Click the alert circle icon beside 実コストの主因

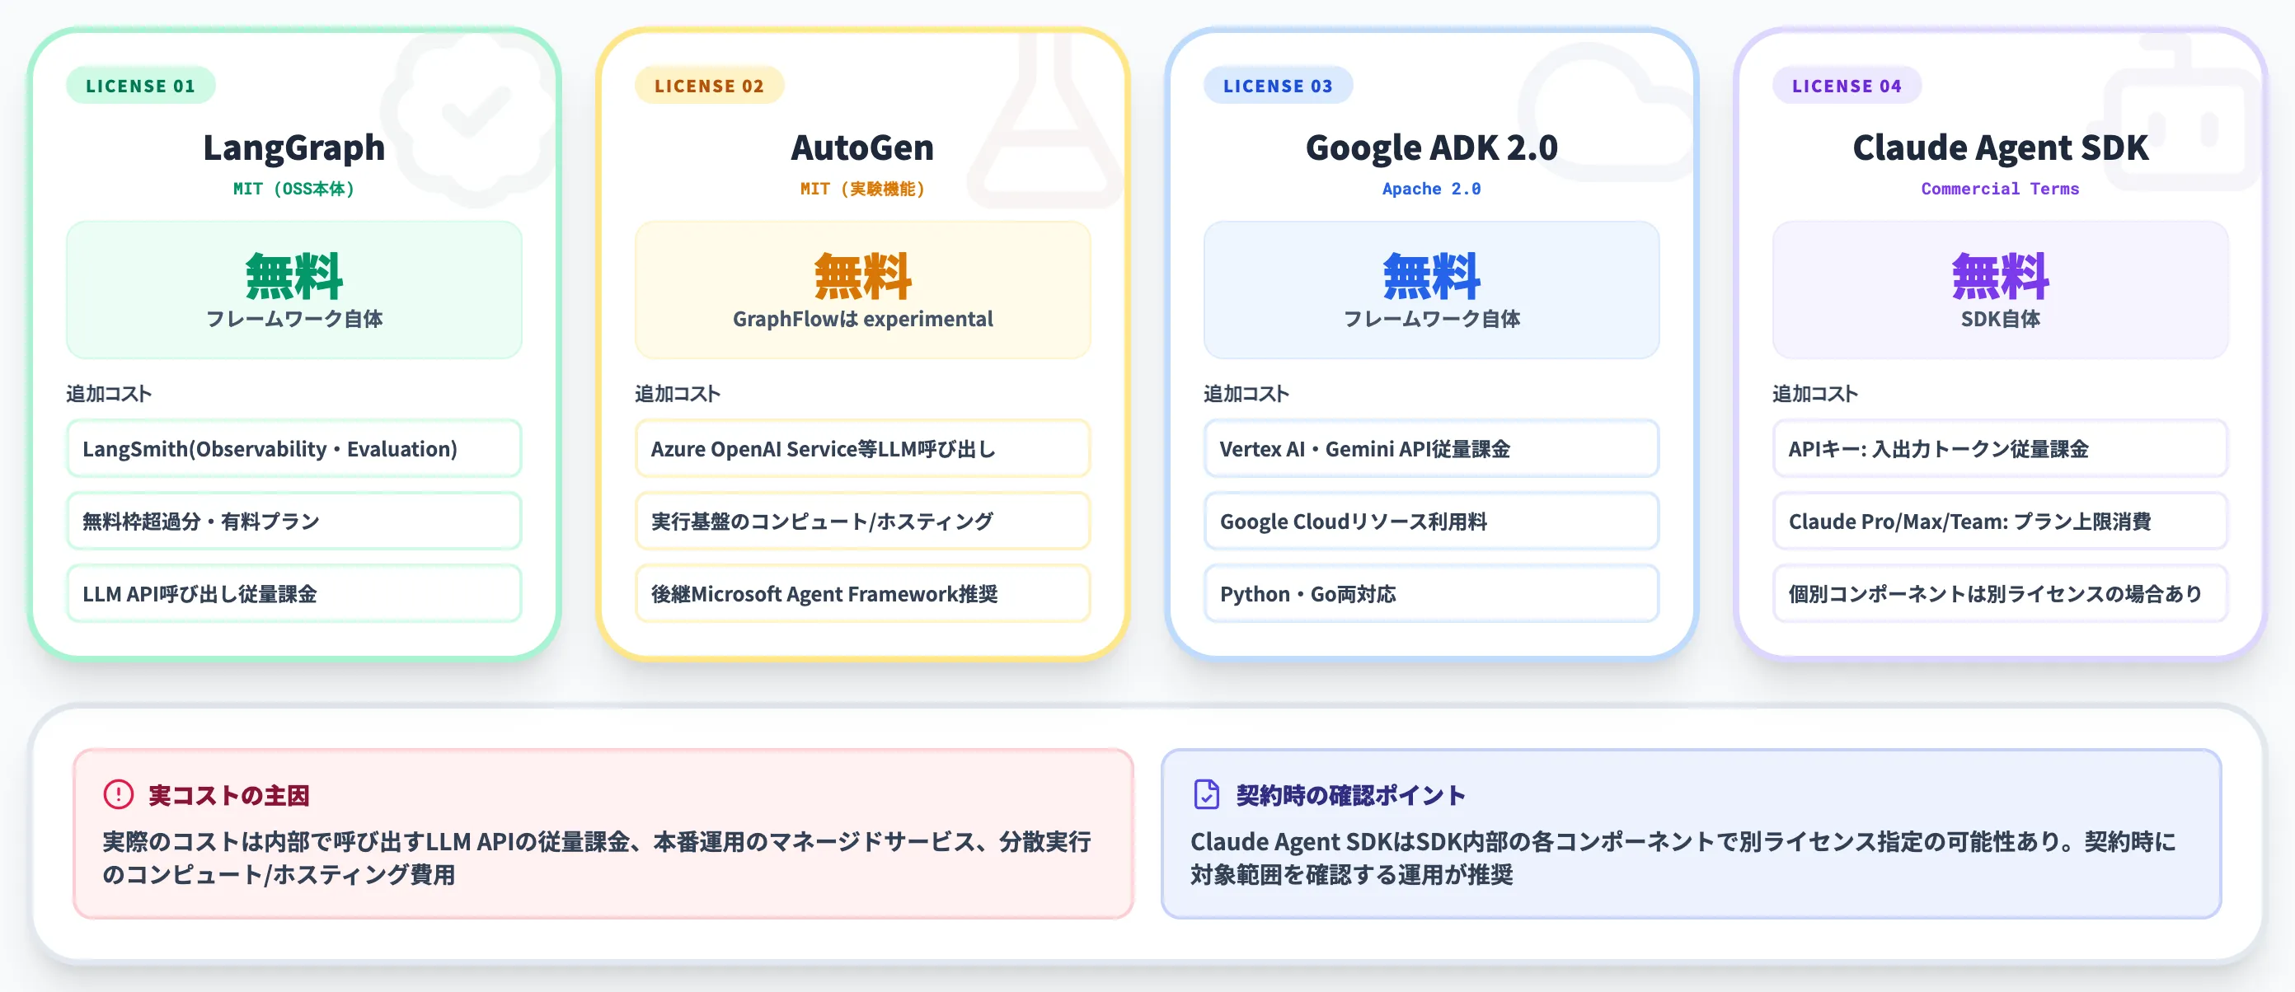[119, 793]
